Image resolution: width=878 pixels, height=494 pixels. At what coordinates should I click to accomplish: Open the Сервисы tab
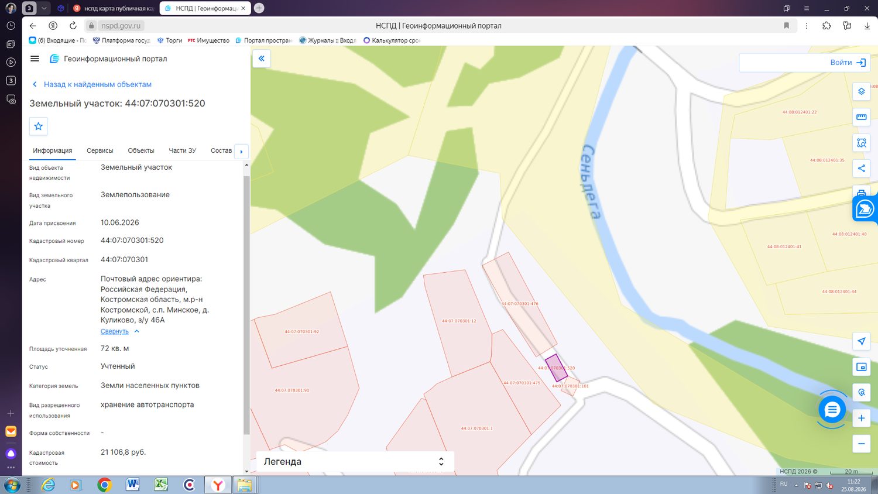(100, 150)
